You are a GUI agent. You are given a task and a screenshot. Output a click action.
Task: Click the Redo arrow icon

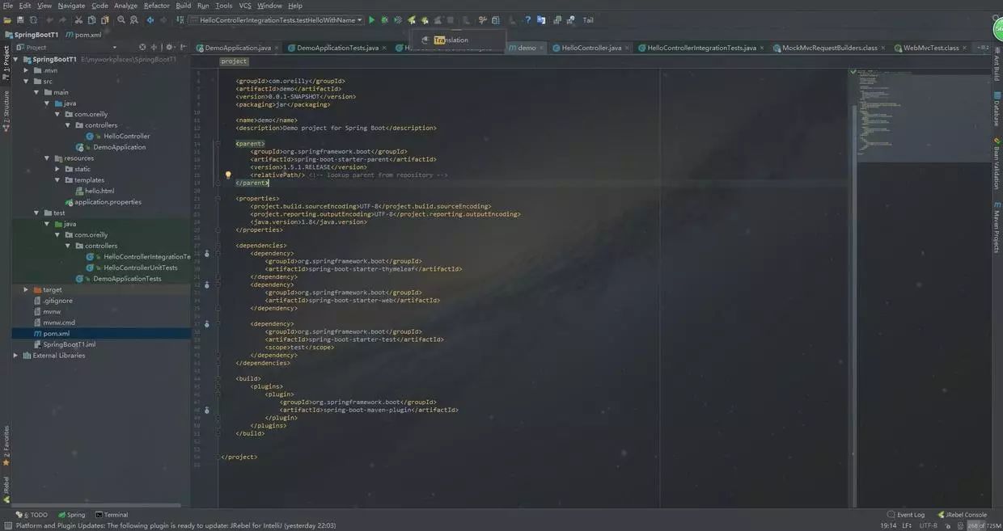62,20
